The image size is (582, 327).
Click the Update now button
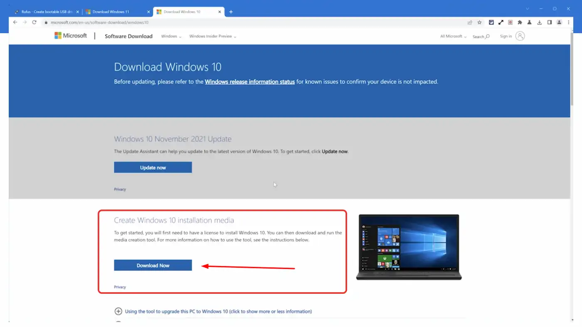pos(153,167)
